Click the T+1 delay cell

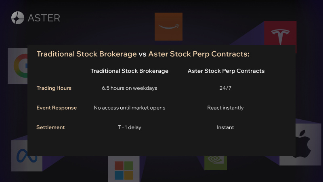pyautogui.click(x=129, y=127)
